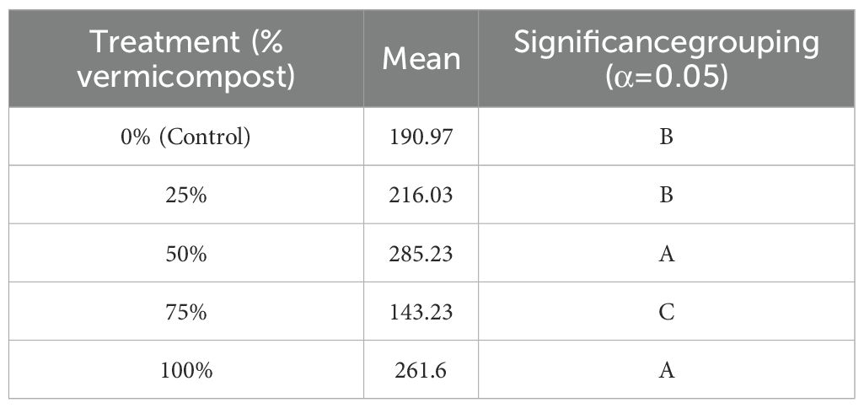Select grouping letter A in 100% row
Screen dimensions: 864x408
pos(666,369)
